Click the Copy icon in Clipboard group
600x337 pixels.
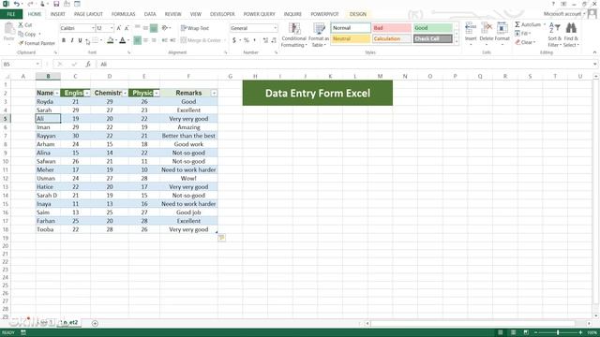pyautogui.click(x=21, y=34)
